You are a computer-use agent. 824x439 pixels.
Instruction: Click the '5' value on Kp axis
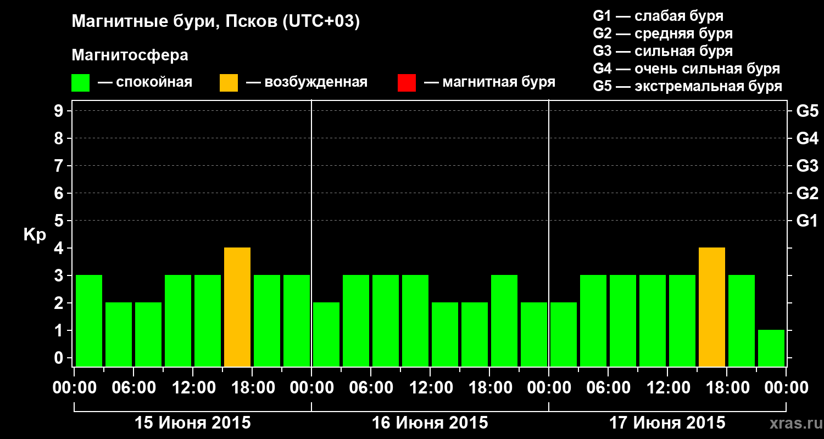(59, 221)
